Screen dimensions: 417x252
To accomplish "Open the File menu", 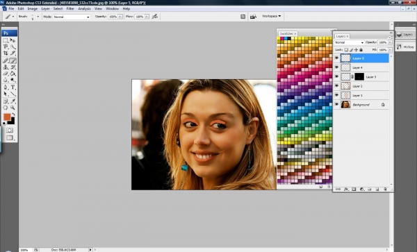I will 11,9.
